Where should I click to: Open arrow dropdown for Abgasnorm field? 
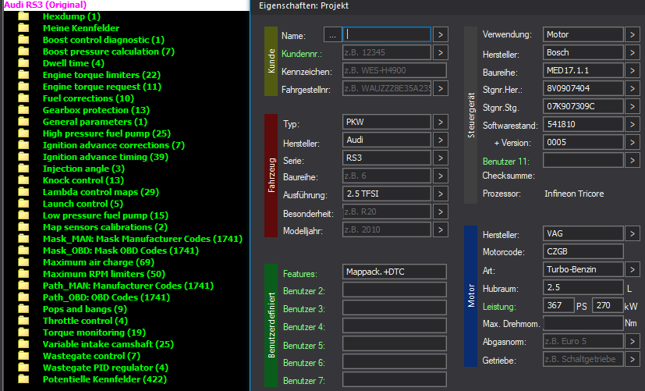tap(633, 341)
